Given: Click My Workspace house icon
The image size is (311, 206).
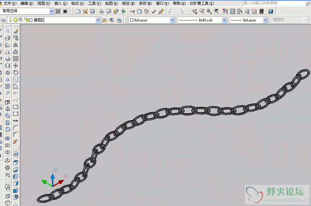Looking at the screenshot, I should pyautogui.click(x=65, y=11).
